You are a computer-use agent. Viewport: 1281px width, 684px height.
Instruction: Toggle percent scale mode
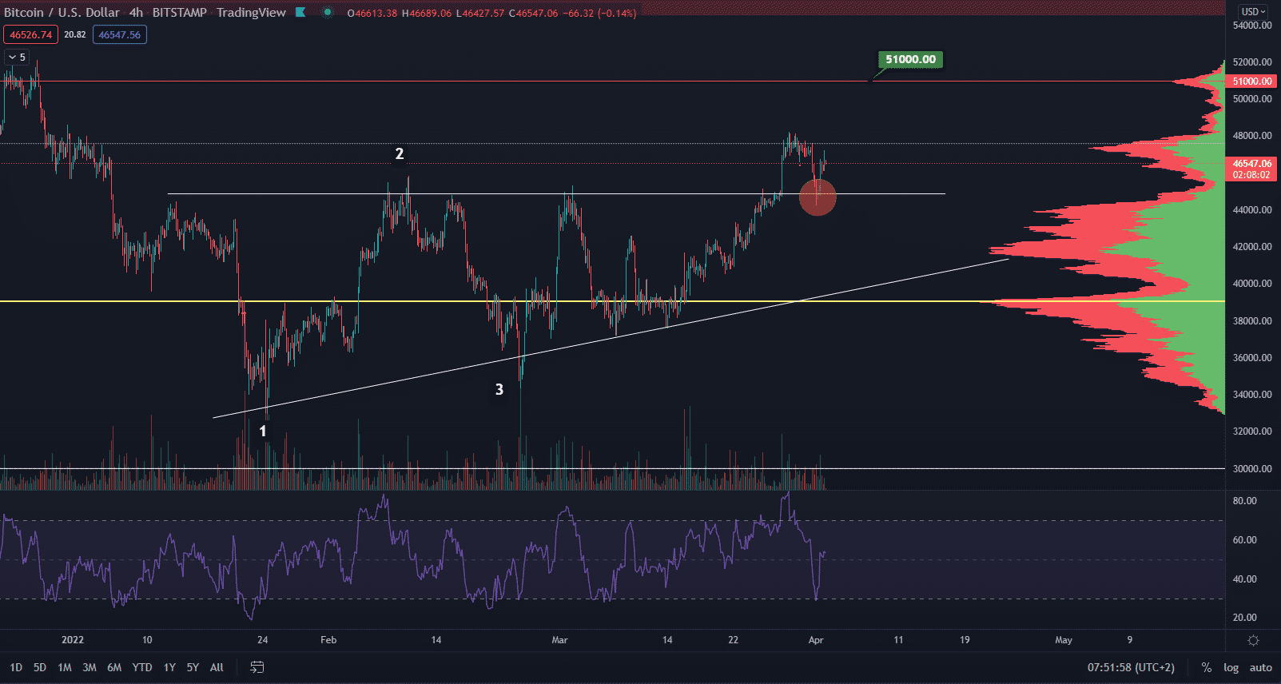1206,667
